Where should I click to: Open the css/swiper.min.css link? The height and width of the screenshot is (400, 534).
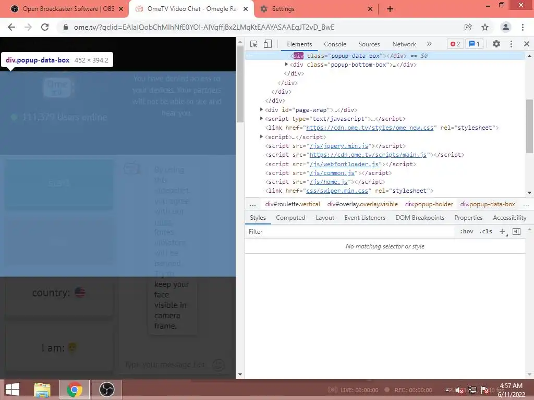(337, 191)
